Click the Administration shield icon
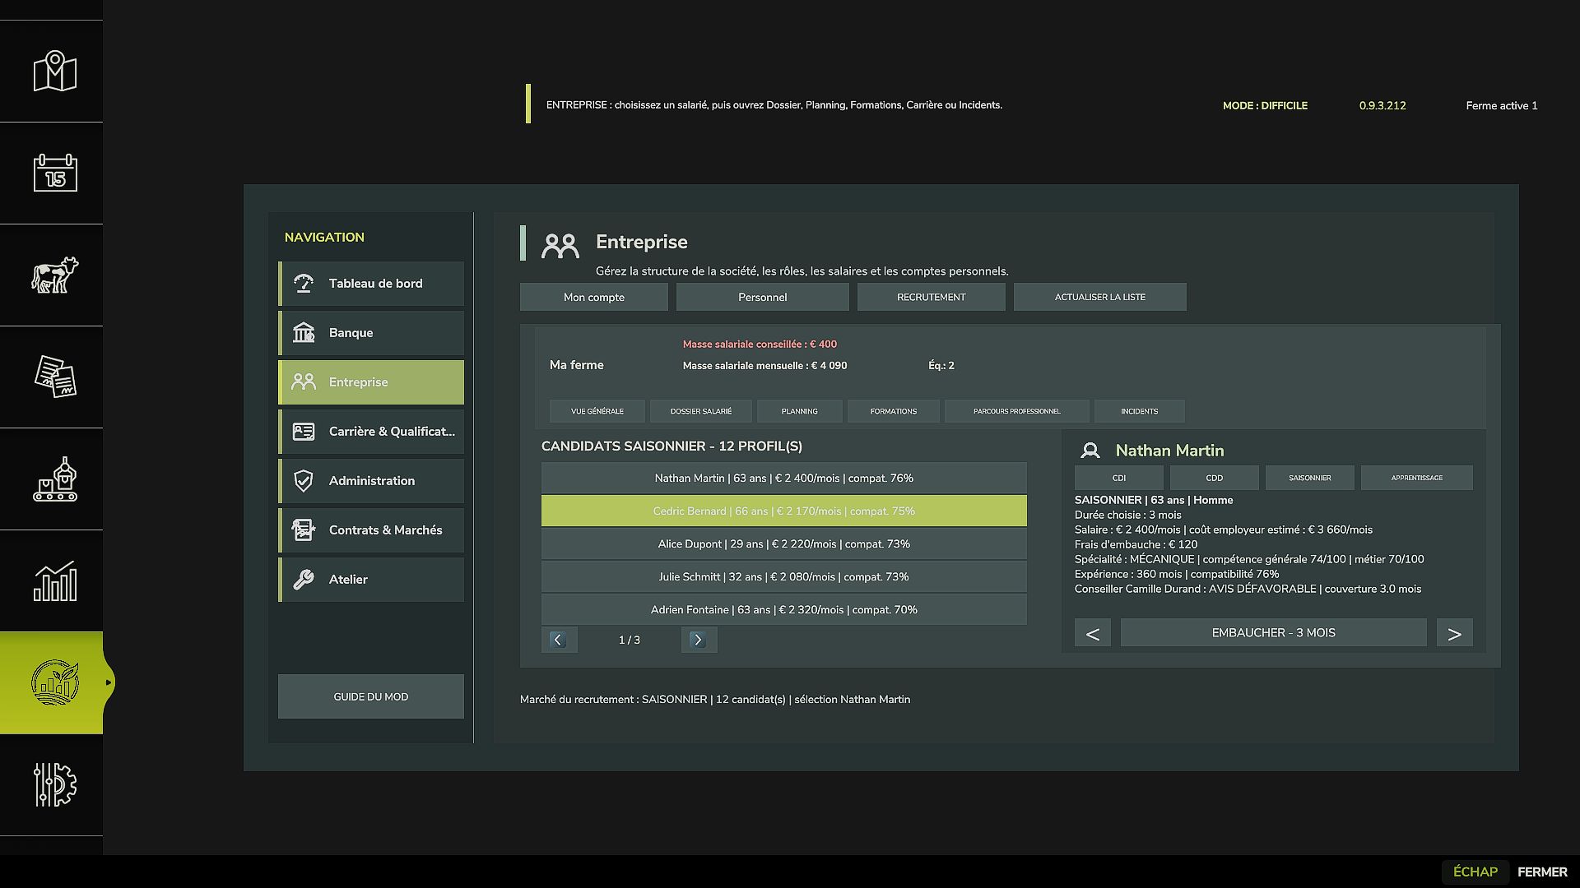The height and width of the screenshot is (888, 1580). 304,481
